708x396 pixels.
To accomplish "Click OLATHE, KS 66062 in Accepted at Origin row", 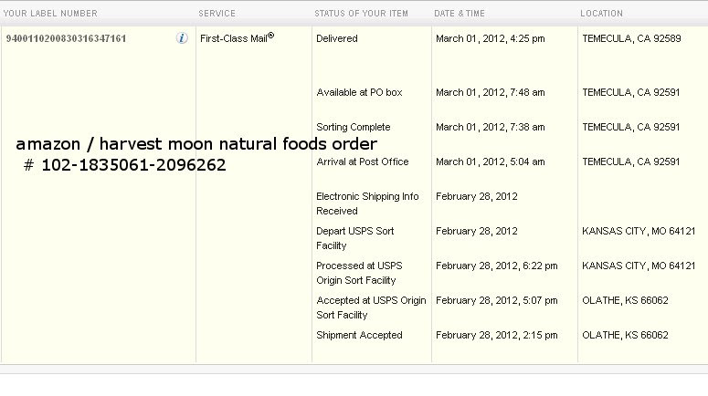I will (625, 300).
